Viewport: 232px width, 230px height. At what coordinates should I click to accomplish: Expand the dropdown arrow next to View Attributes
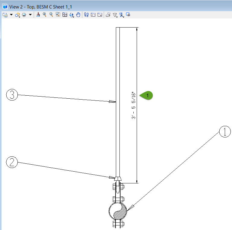coord(11,15)
